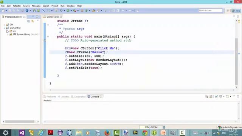Select the Package Explorer tab
This screenshot has width=242, height=136.
point(14,17)
